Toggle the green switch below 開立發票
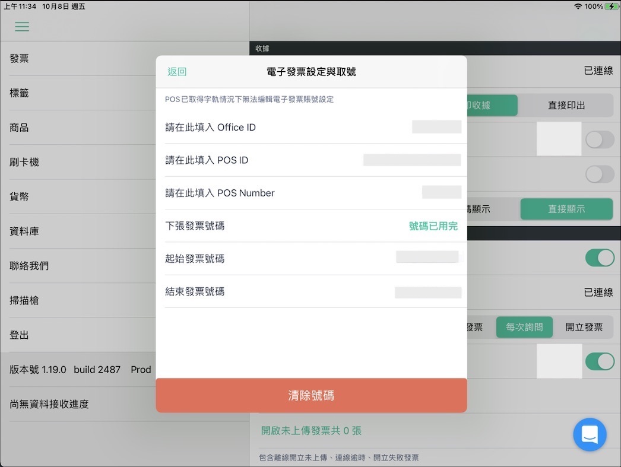Image resolution: width=621 pixels, height=467 pixels. coord(600,361)
